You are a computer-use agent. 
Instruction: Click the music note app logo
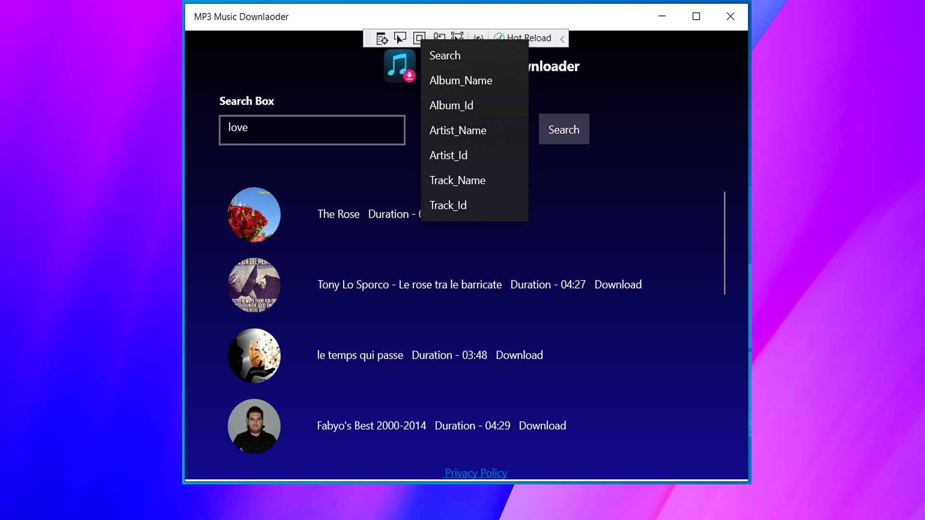point(399,66)
